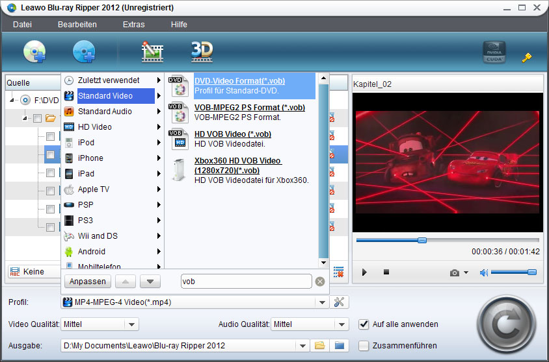The height and width of the screenshot is (362, 549).
Task: Click the browse output folder icon
Action: (x=319, y=346)
